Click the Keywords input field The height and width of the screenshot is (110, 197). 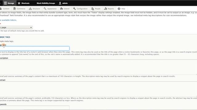[34, 108]
